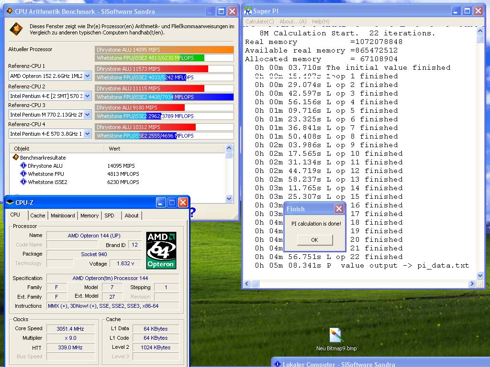Switch to the SPD tab in CPU-Z
Viewport: 490px width, 367px height.
tap(110, 216)
